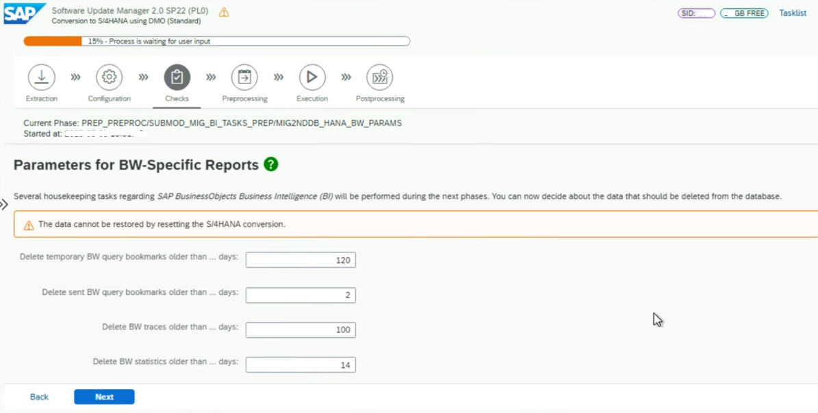Open the Tasklist link
Viewport: 818px width, 413px height.
[793, 13]
